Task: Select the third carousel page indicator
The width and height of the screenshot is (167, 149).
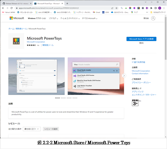Action: [69, 98]
